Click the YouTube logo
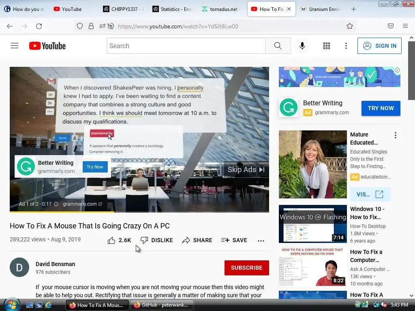The image size is (415, 311). pos(47,46)
